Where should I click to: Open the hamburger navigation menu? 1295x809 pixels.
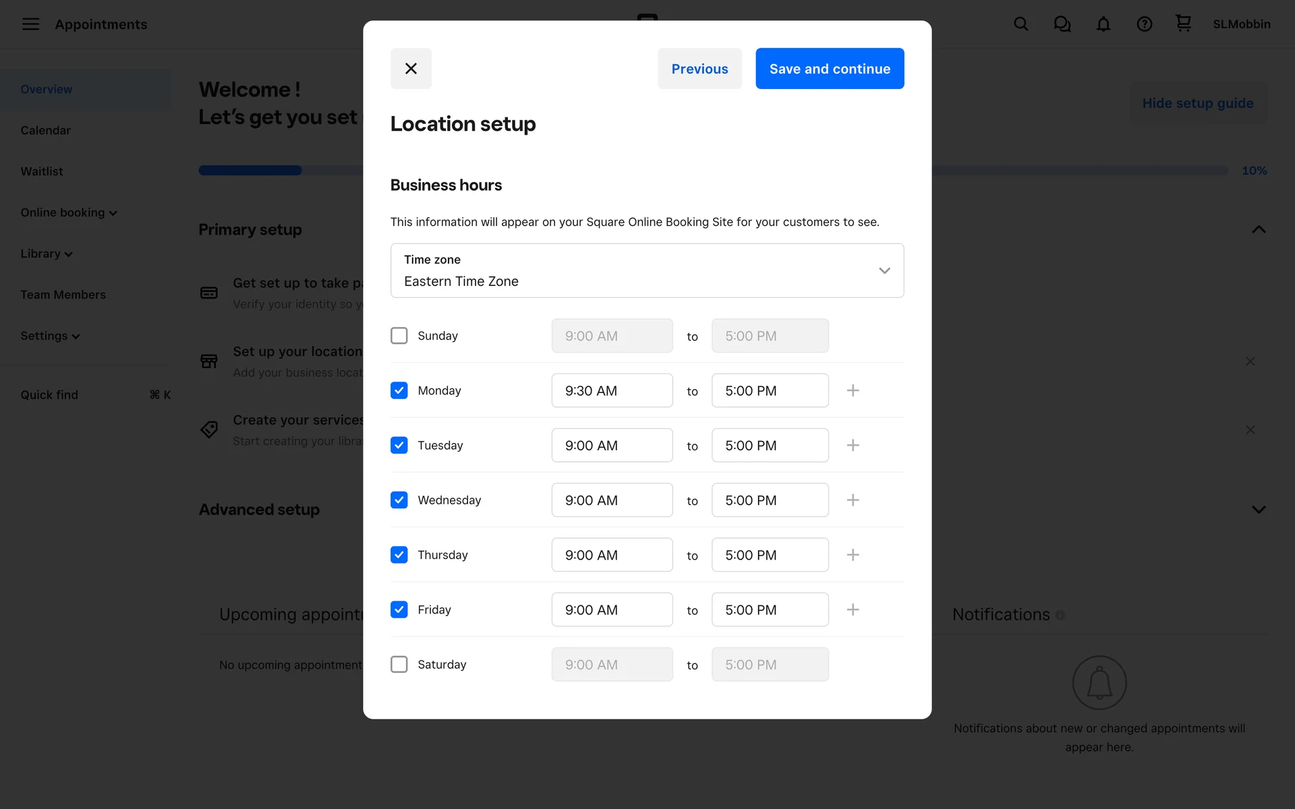(x=30, y=24)
